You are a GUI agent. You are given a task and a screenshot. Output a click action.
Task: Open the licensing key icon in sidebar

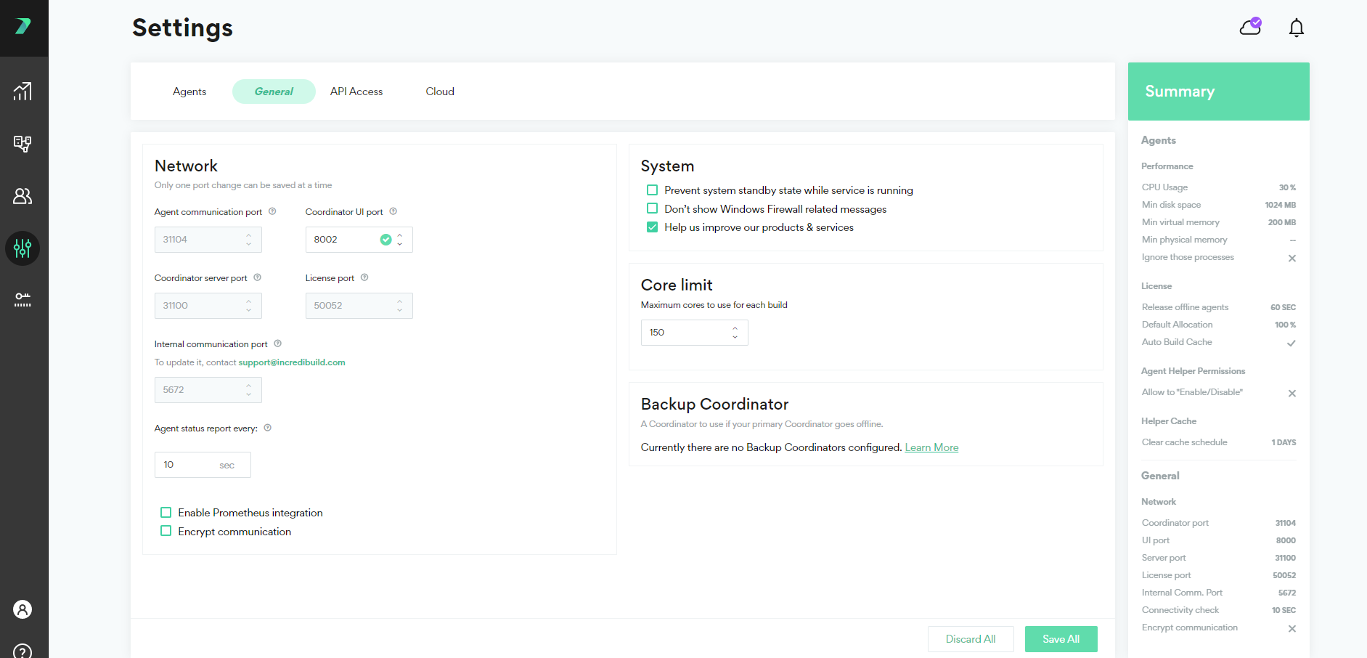pos(23,300)
